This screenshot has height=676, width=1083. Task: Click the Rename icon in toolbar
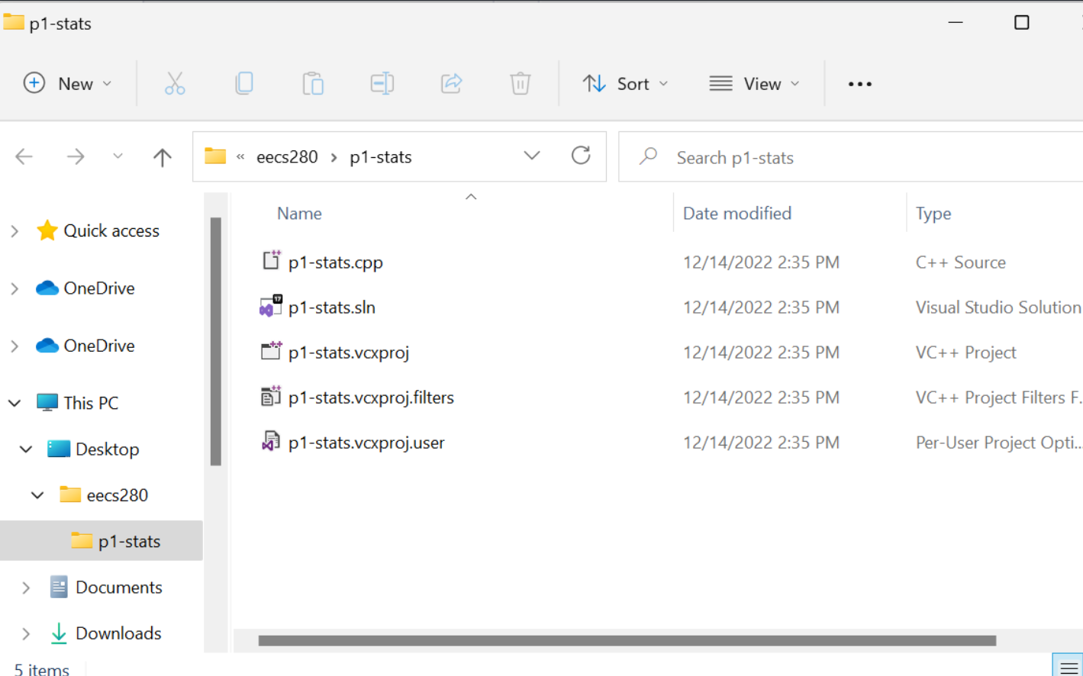click(x=382, y=83)
